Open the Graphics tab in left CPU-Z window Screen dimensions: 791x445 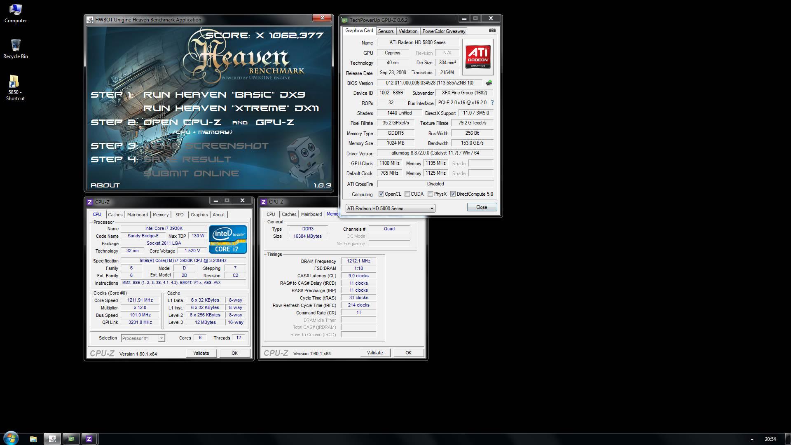[199, 215]
